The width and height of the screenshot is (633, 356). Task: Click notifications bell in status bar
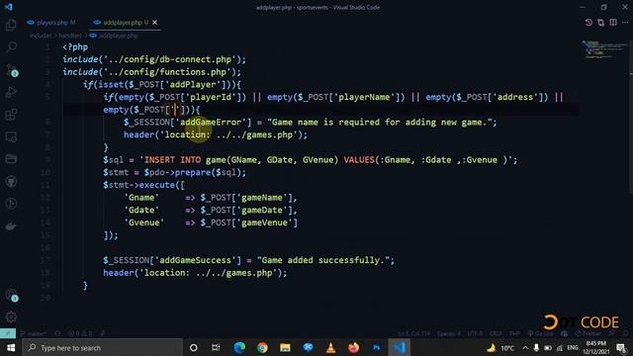point(625,333)
